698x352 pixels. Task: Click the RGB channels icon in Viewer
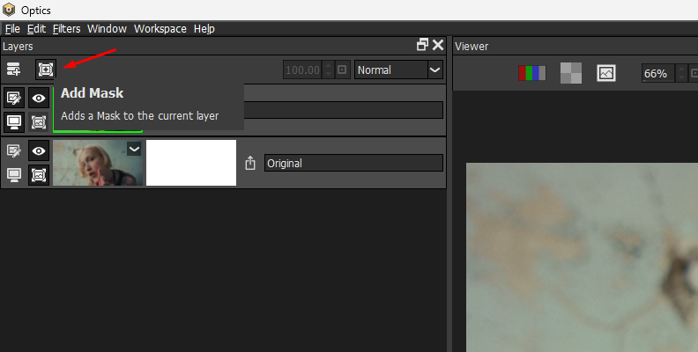(532, 73)
